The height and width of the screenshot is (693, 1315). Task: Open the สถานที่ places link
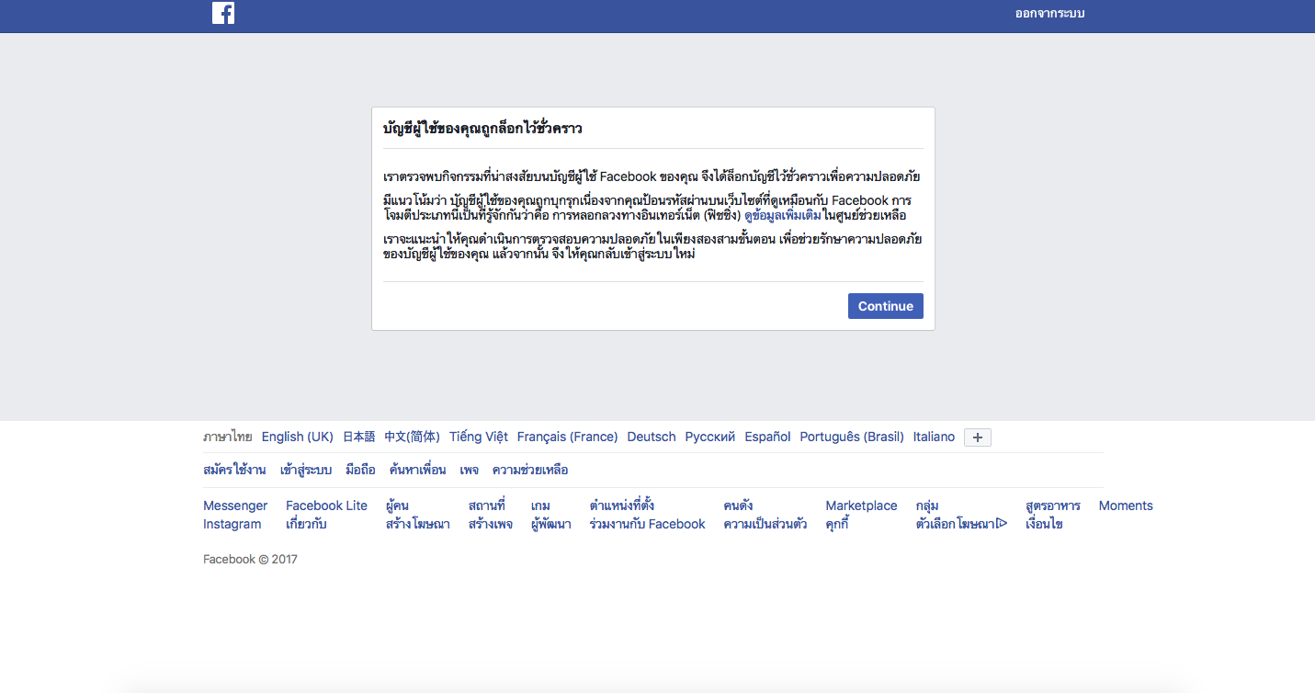tap(487, 506)
